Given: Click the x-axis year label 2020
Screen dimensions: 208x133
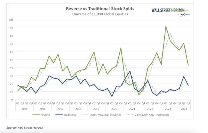Looking at the screenshot, I should (114, 109).
